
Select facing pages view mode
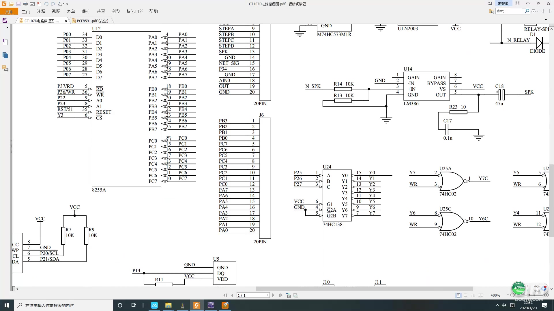473,295
